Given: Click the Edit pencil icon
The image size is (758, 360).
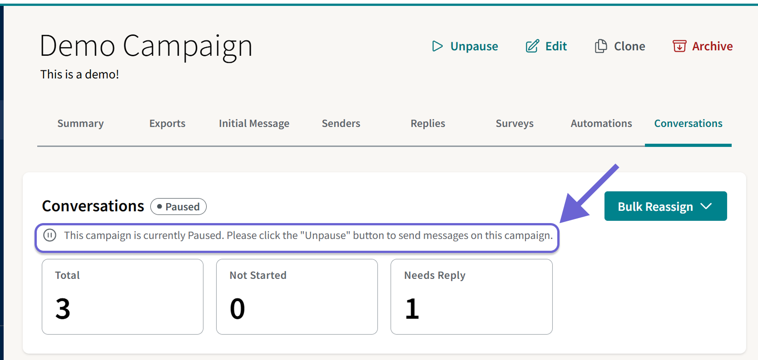Looking at the screenshot, I should click(532, 46).
